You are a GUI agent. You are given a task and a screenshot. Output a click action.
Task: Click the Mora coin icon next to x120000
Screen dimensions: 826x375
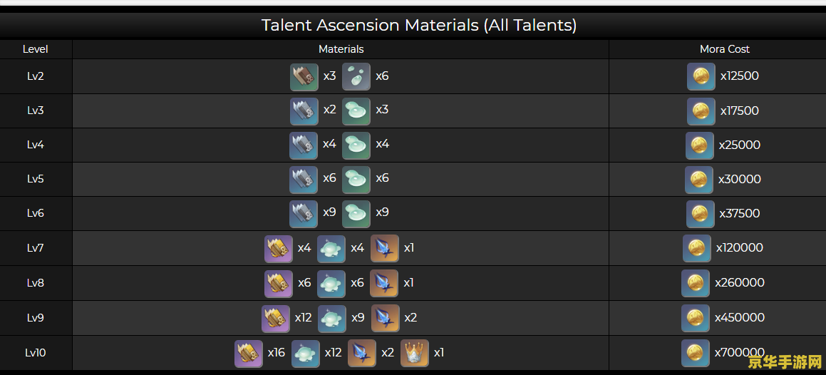tap(696, 249)
